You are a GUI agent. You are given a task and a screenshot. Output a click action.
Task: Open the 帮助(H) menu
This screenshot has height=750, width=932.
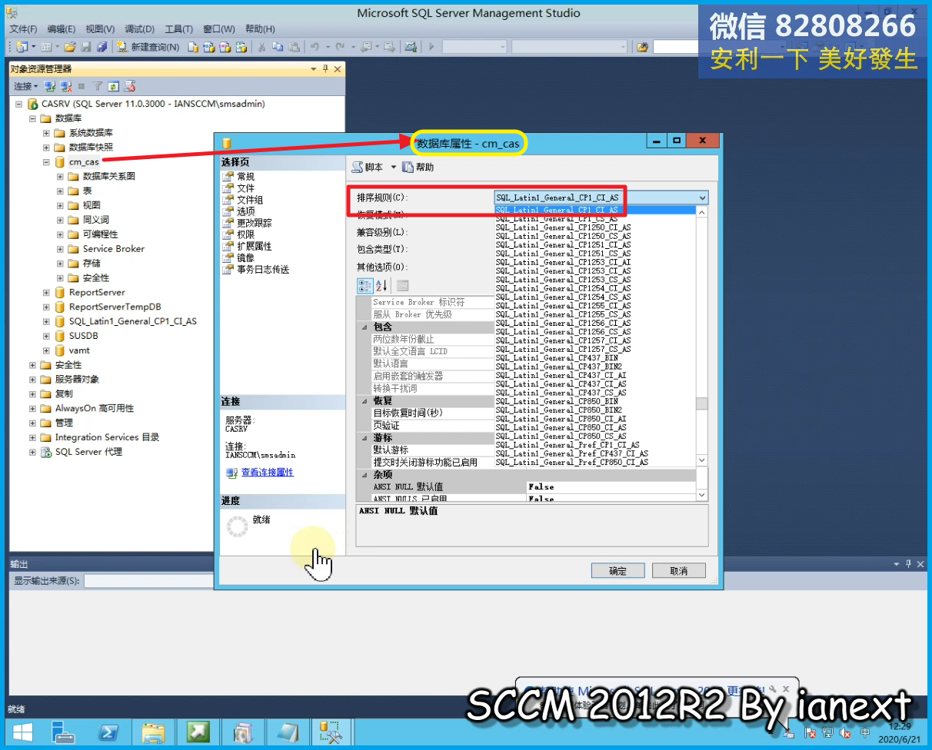[x=260, y=29]
